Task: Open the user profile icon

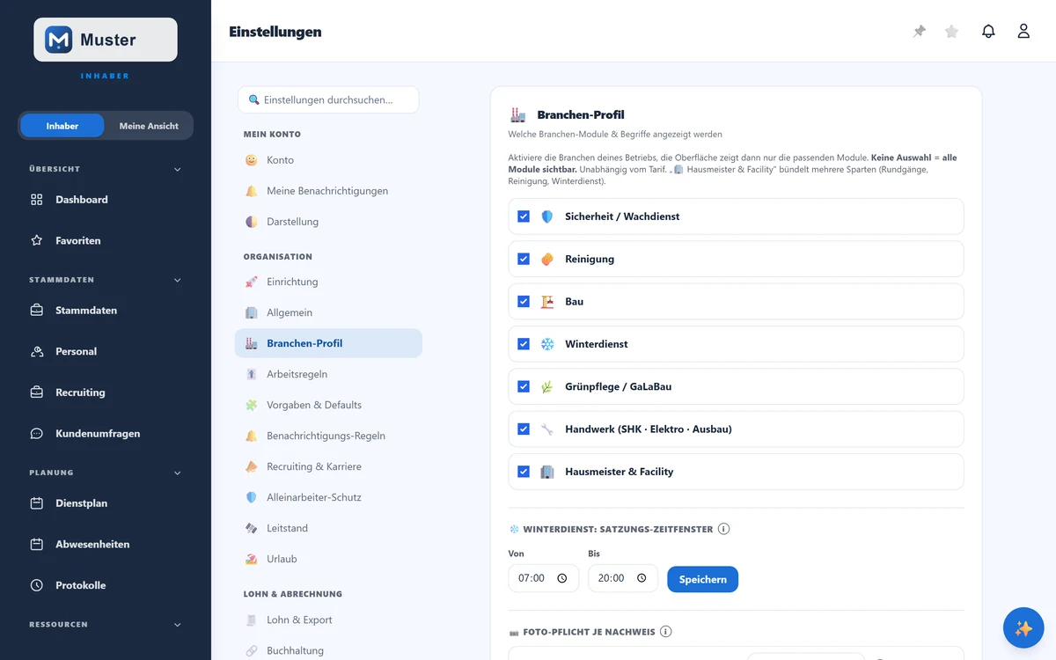Action: tap(1023, 32)
